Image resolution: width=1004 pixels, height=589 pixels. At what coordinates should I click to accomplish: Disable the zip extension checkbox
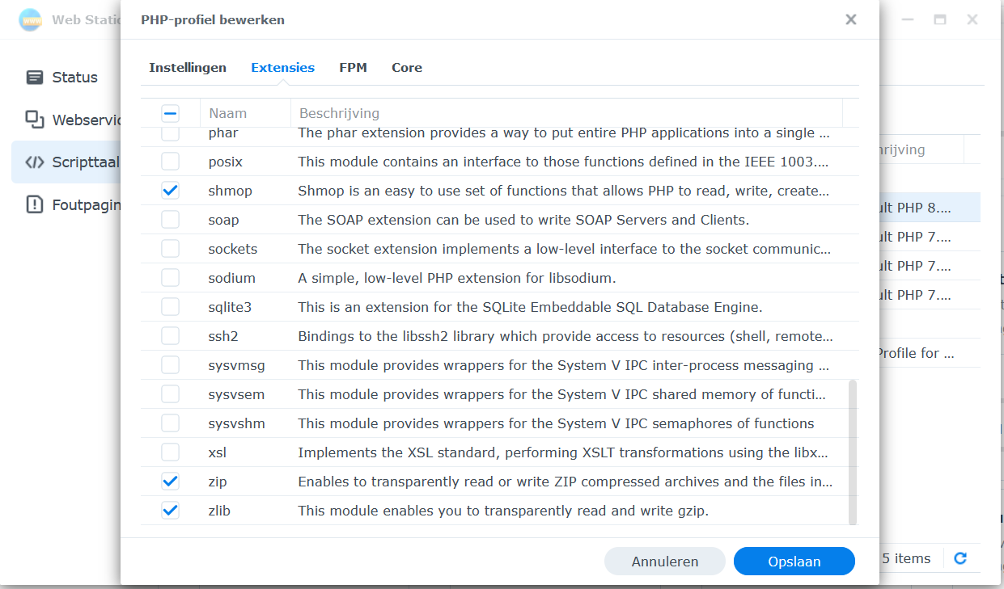170,482
